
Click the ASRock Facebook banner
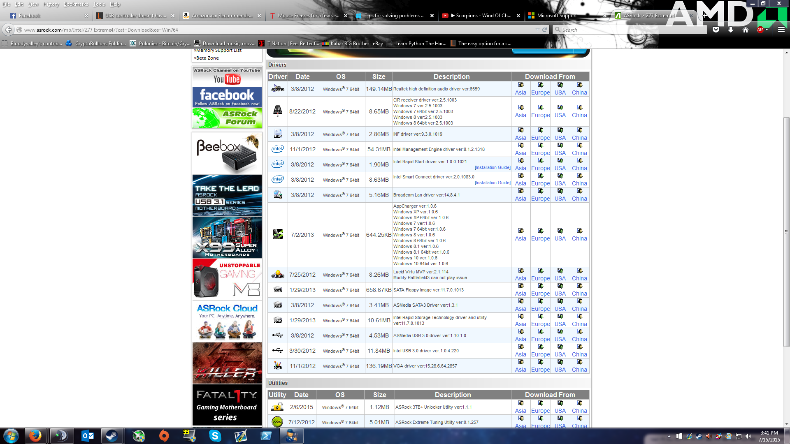pyautogui.click(x=227, y=97)
